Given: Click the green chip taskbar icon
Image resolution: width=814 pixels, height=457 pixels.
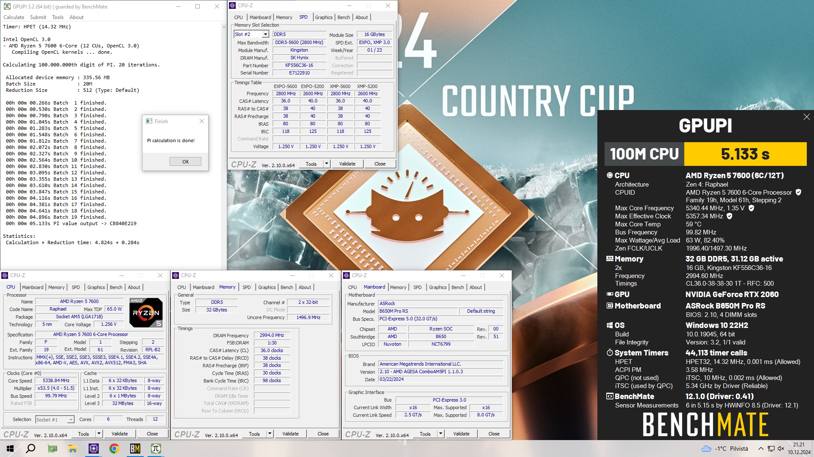Looking at the screenshot, I should pyautogui.click(x=52, y=449).
